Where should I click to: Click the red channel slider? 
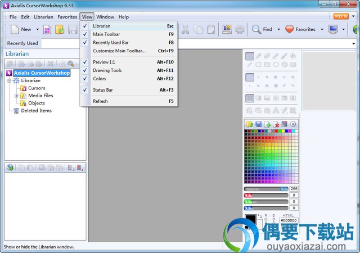266,196
